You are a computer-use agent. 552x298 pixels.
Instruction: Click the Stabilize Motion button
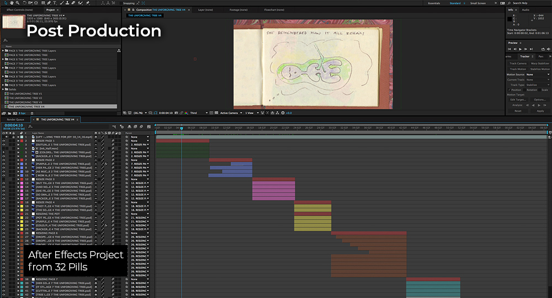coord(540,69)
